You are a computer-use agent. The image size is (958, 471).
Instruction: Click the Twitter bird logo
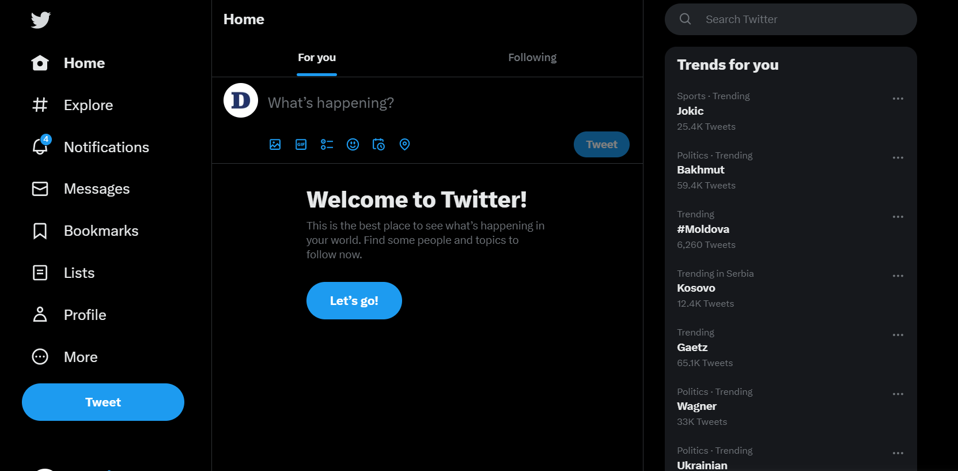[x=41, y=20]
